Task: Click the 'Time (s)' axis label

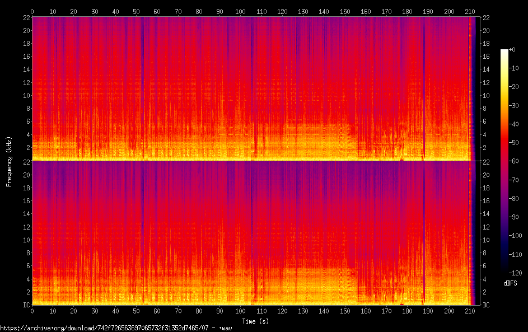Action: [x=254, y=321]
